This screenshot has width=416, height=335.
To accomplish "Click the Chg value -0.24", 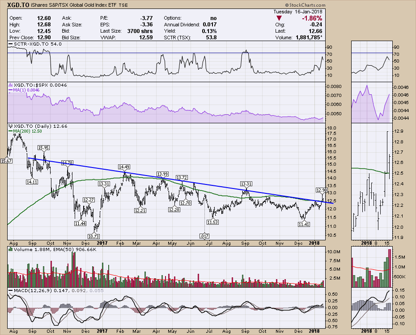I will pos(316,25).
